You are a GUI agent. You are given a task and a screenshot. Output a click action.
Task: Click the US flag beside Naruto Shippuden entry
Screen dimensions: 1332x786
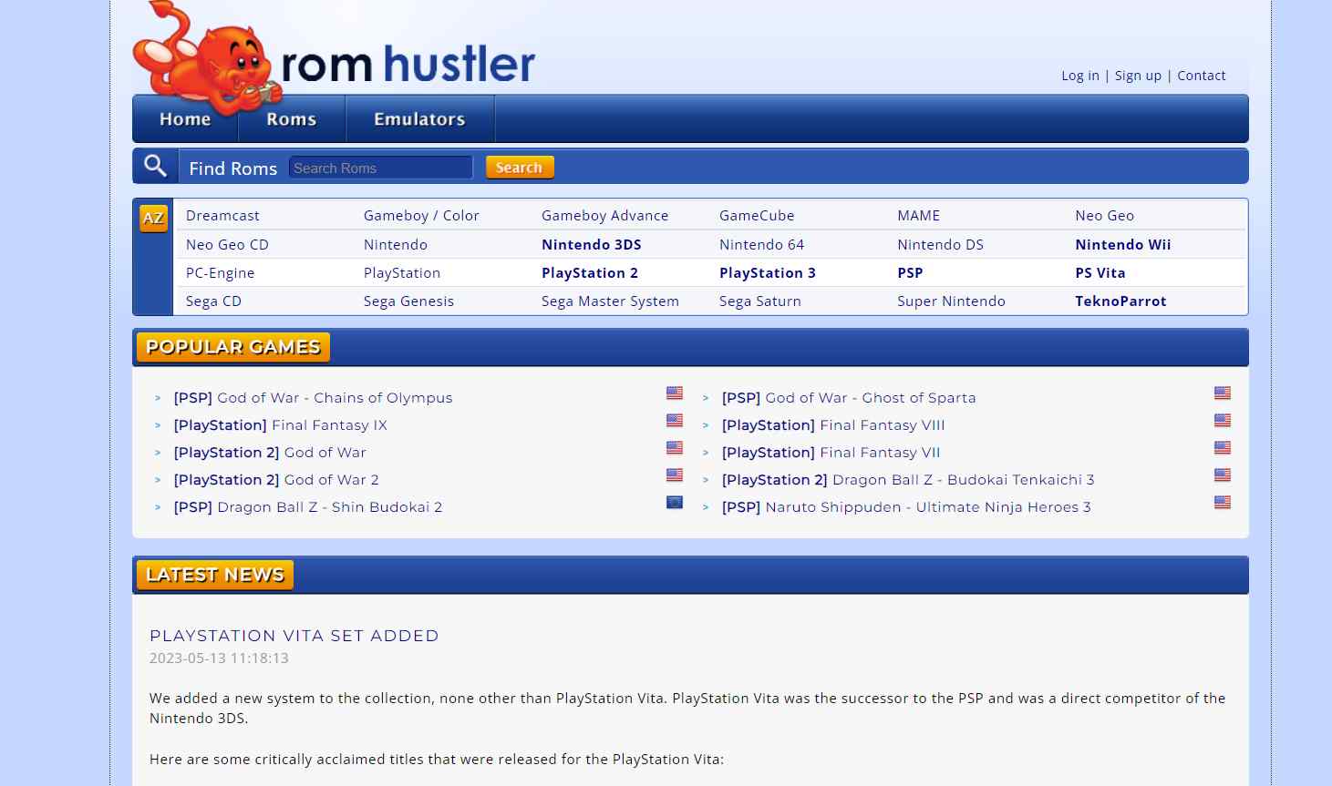pyautogui.click(x=1222, y=502)
